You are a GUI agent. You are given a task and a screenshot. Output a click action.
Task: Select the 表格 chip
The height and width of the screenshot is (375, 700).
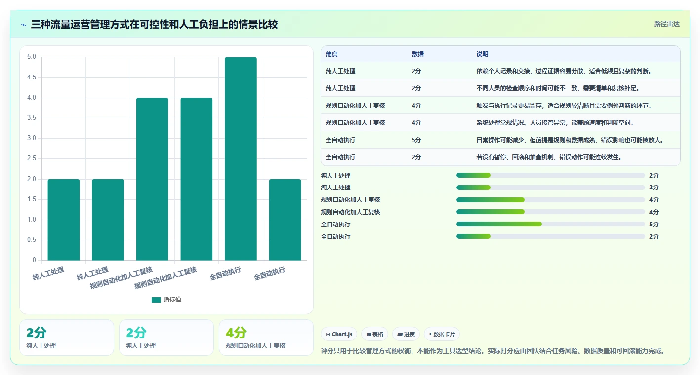tap(375, 334)
